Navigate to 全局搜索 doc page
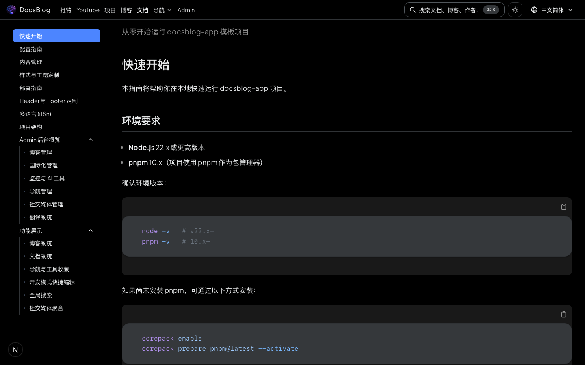This screenshot has width=585, height=365. point(41,295)
